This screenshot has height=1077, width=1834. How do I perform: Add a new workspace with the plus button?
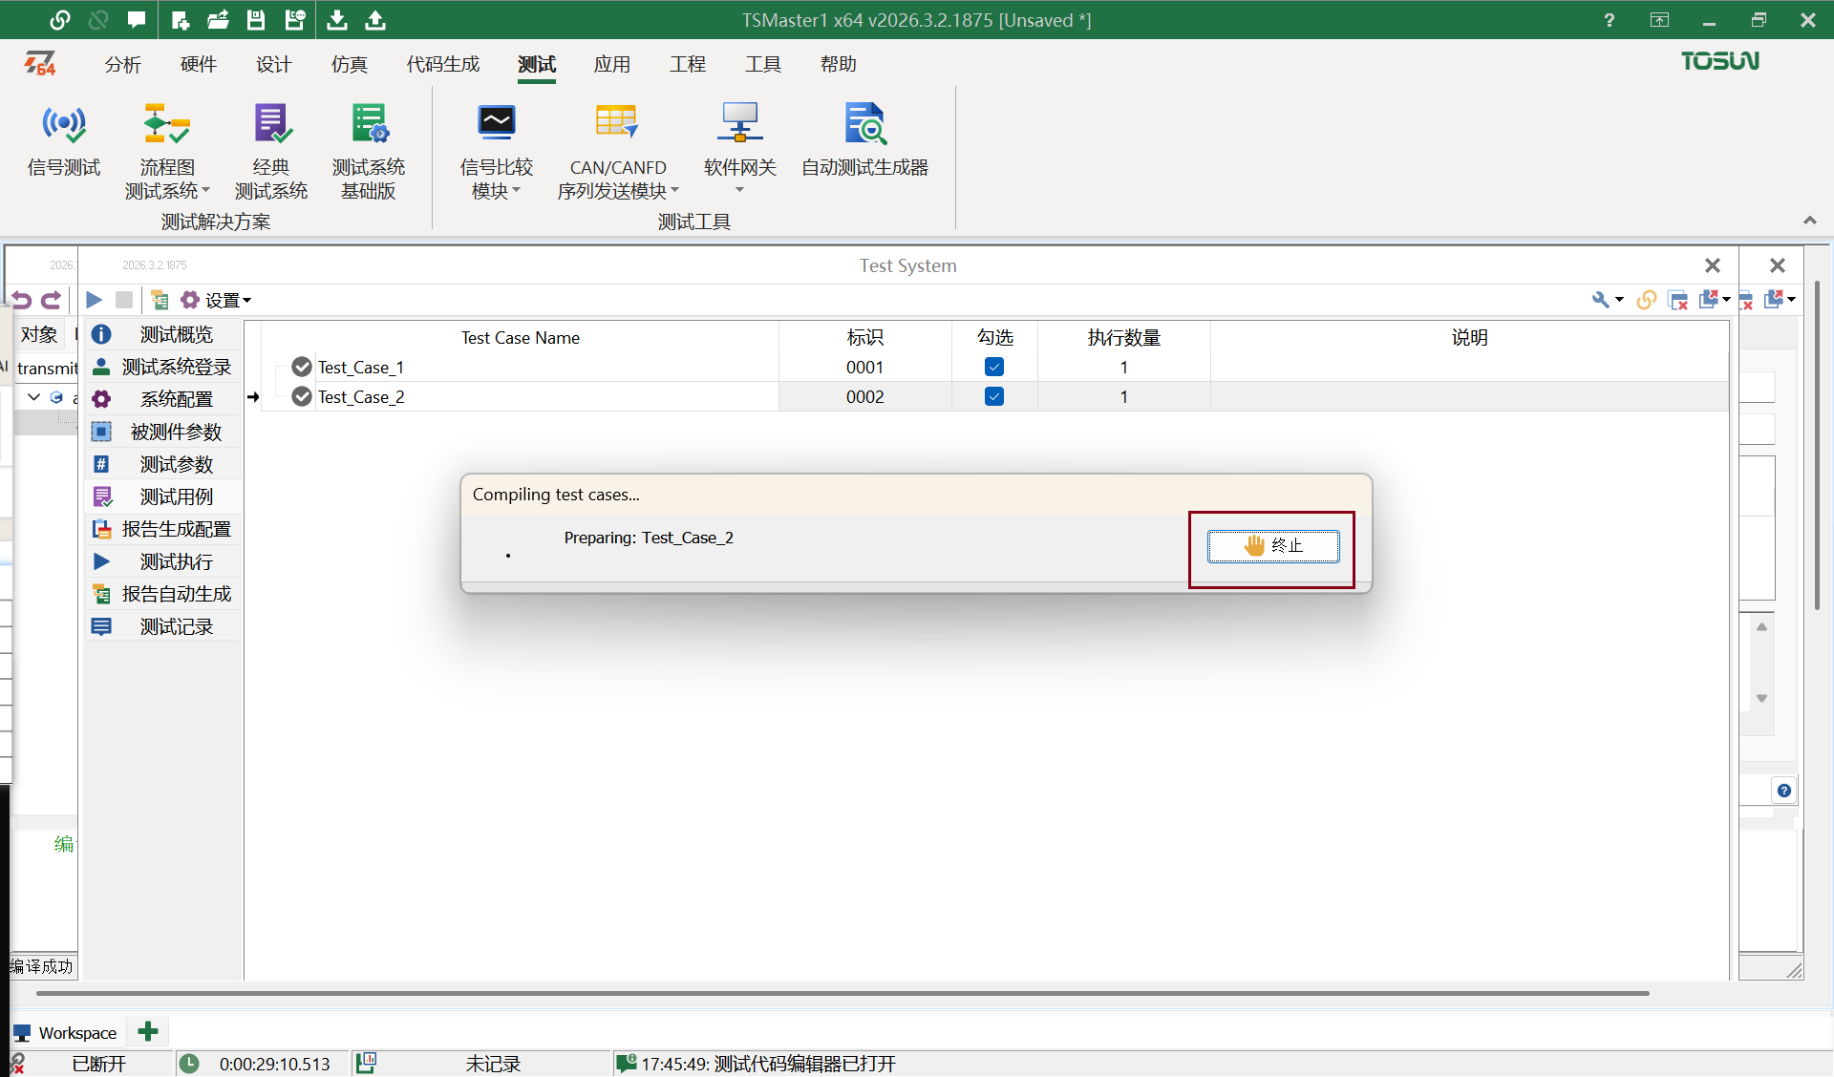click(x=148, y=1031)
